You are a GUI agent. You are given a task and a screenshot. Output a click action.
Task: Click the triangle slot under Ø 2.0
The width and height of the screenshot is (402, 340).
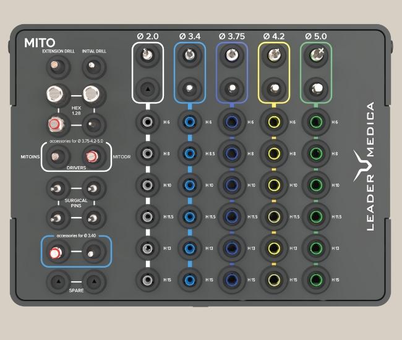point(147,88)
